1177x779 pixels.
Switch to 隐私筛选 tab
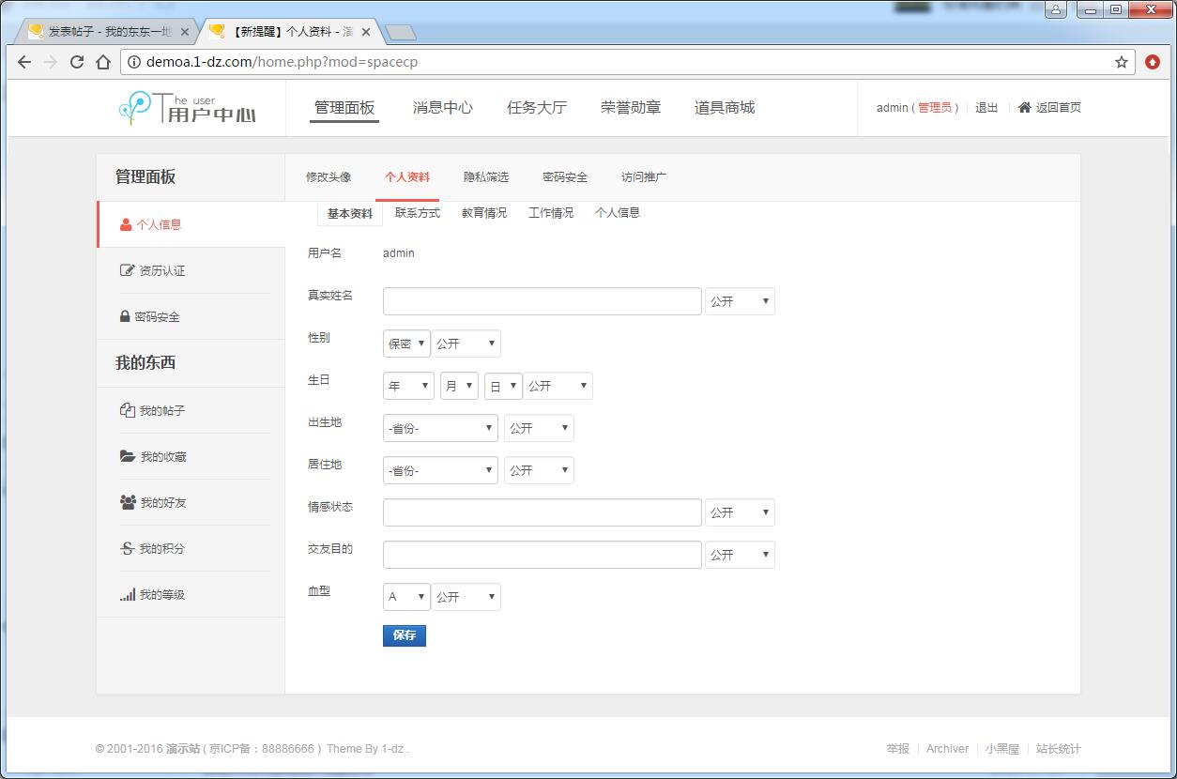[x=486, y=176]
